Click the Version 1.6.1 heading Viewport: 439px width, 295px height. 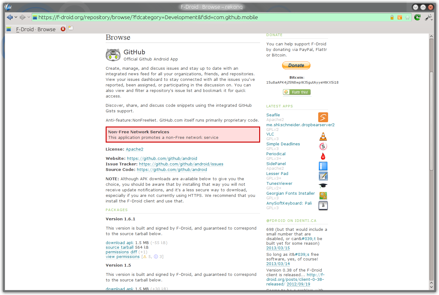pos(120,219)
